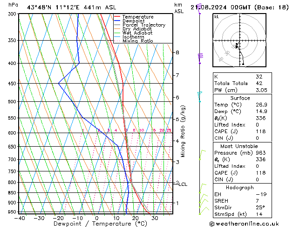Click the Pressure (mb) value 963
Screen dimensions: 293x227
coord(261,153)
